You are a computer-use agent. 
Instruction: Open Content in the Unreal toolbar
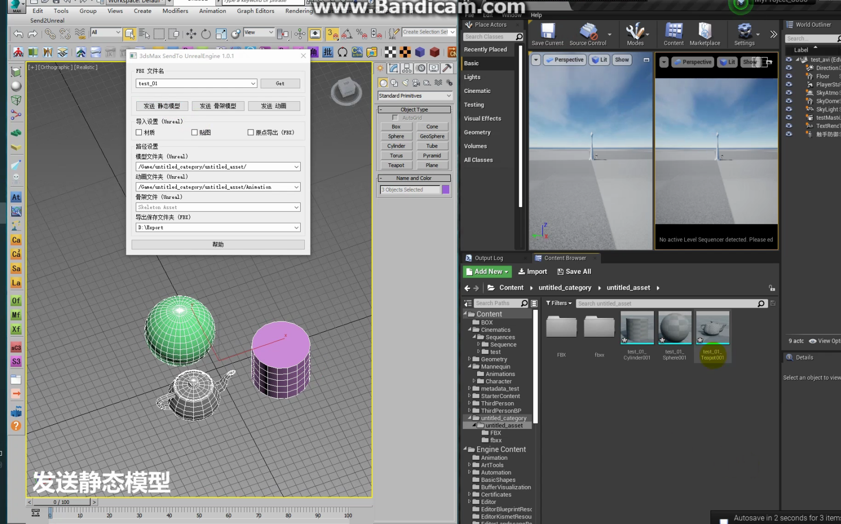coord(673,35)
